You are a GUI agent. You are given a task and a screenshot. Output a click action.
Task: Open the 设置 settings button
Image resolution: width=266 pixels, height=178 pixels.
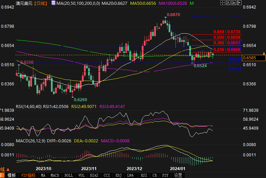point(178,175)
